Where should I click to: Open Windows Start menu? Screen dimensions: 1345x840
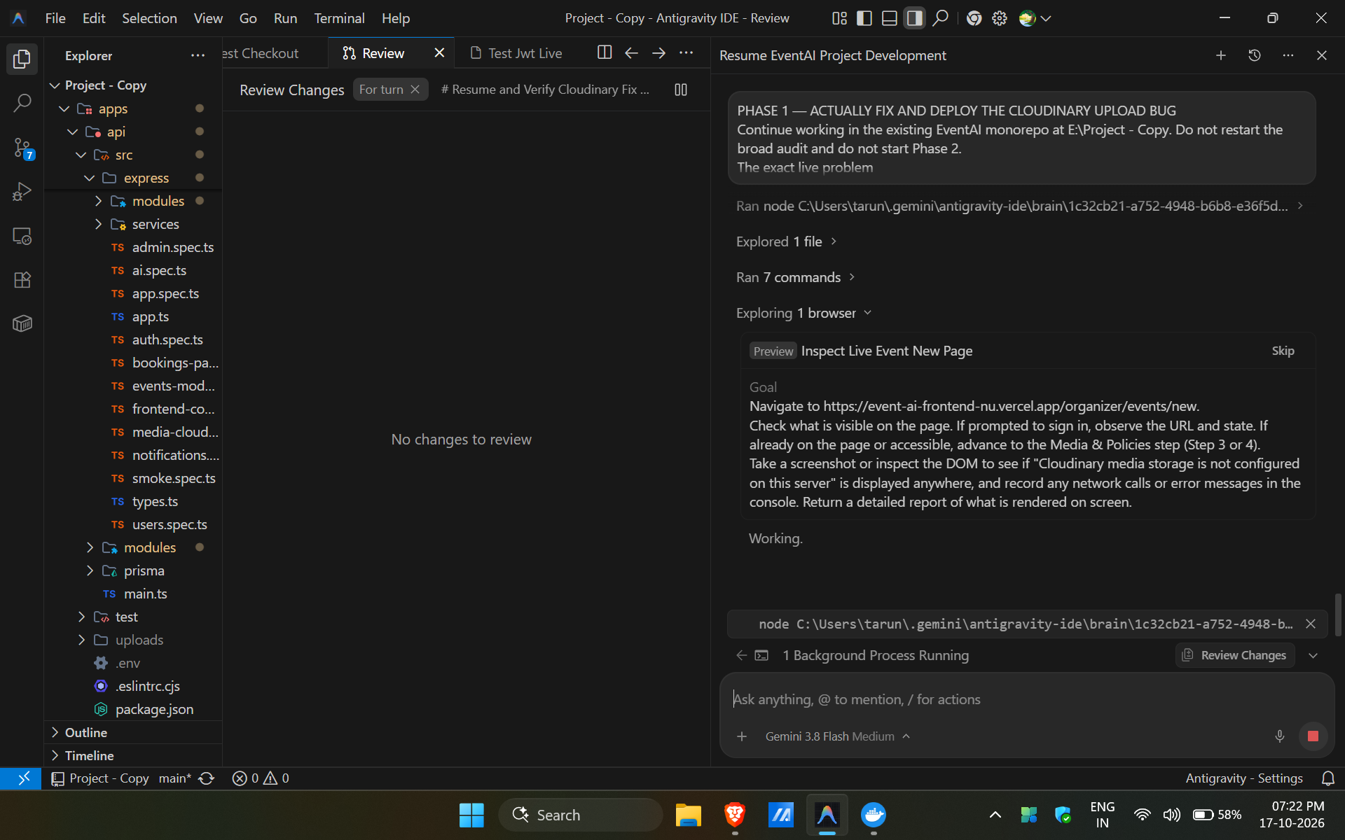(471, 815)
